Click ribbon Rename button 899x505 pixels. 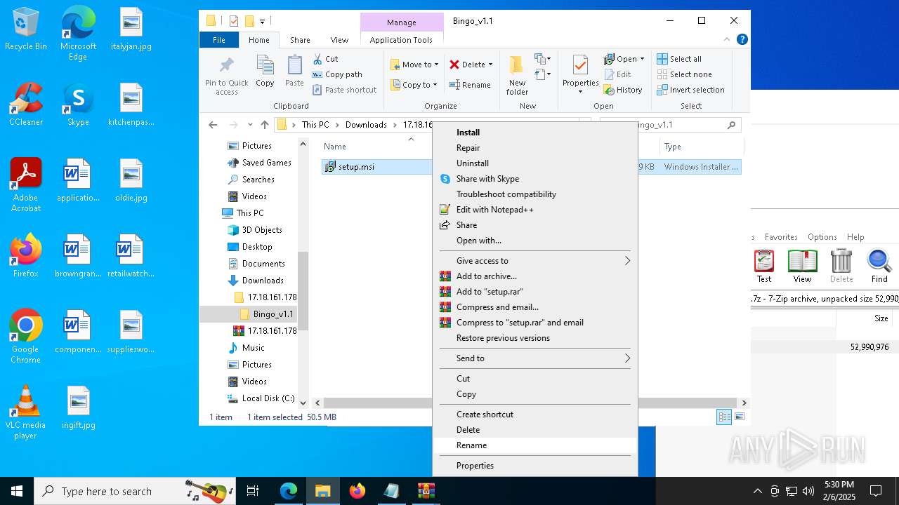pos(470,85)
